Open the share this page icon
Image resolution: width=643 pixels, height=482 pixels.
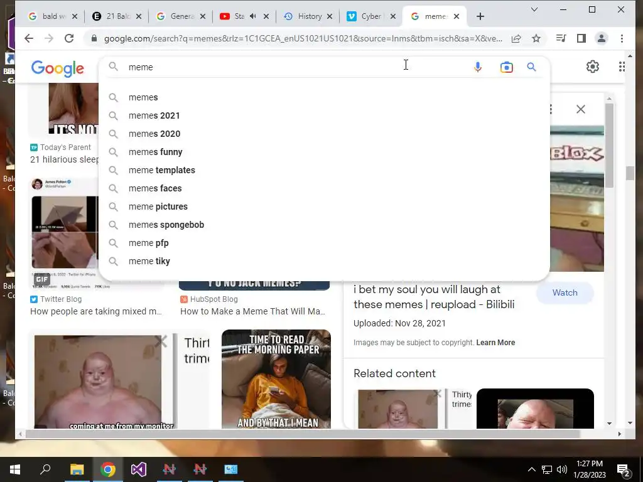pos(516,38)
